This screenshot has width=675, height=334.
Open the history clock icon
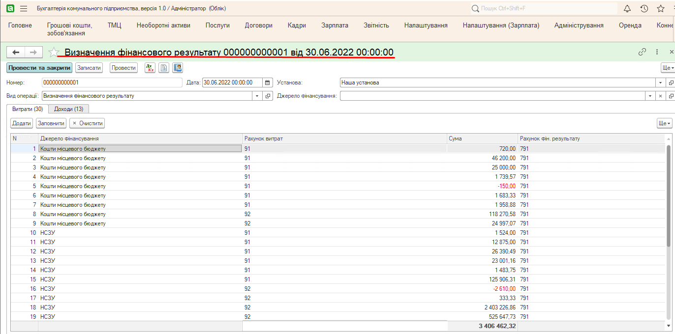(644, 9)
